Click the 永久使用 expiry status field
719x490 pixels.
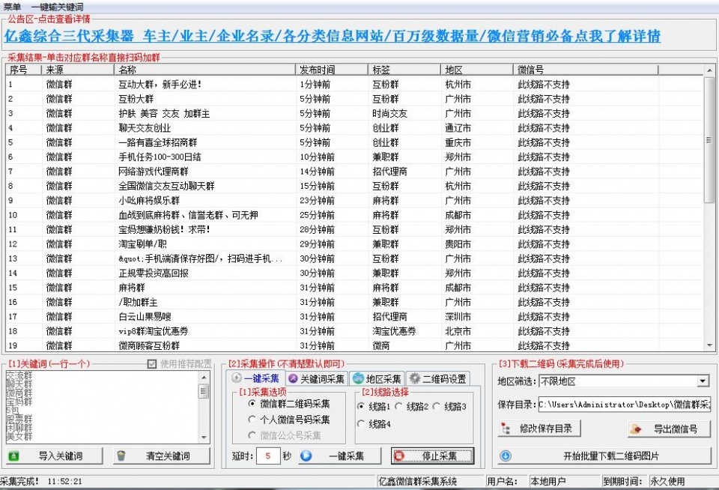point(683,481)
